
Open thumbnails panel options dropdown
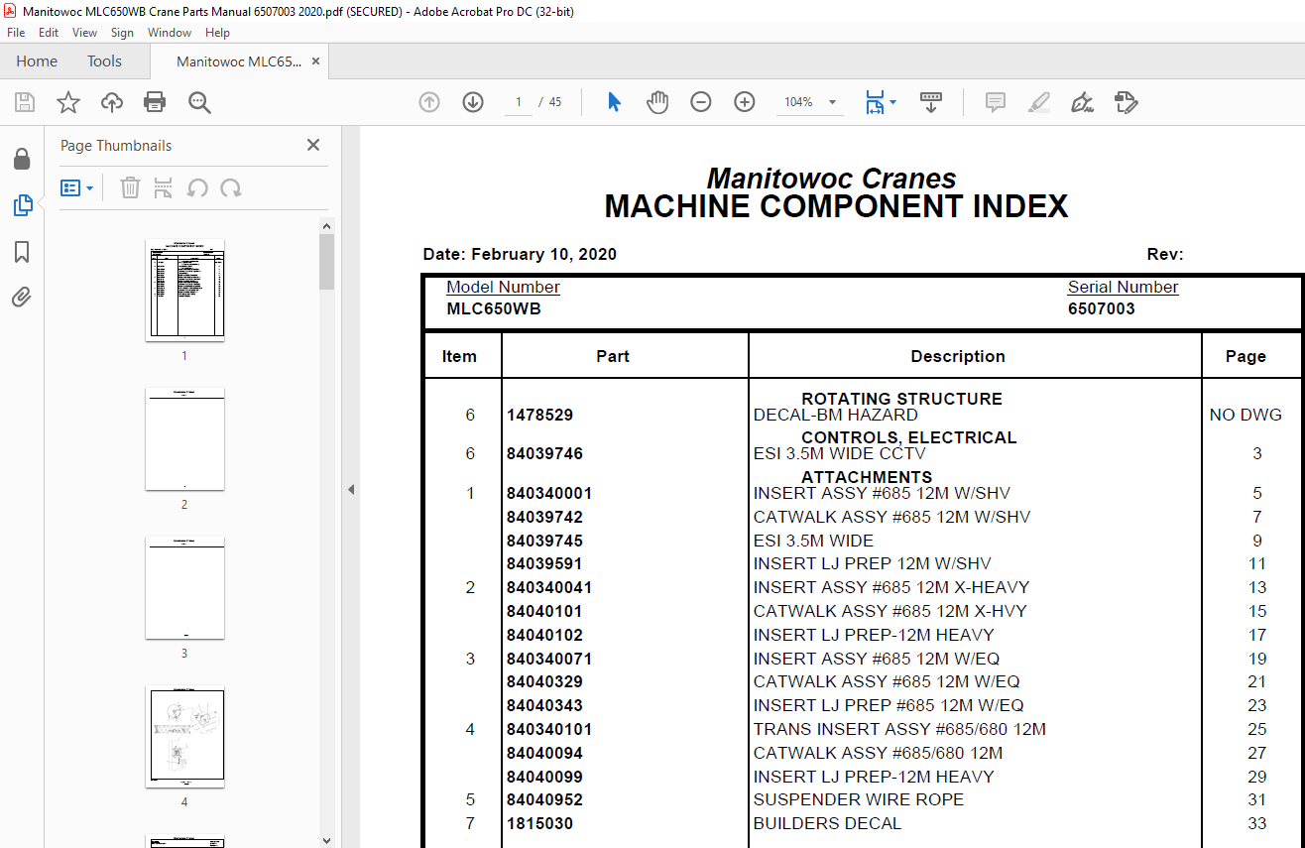76,187
